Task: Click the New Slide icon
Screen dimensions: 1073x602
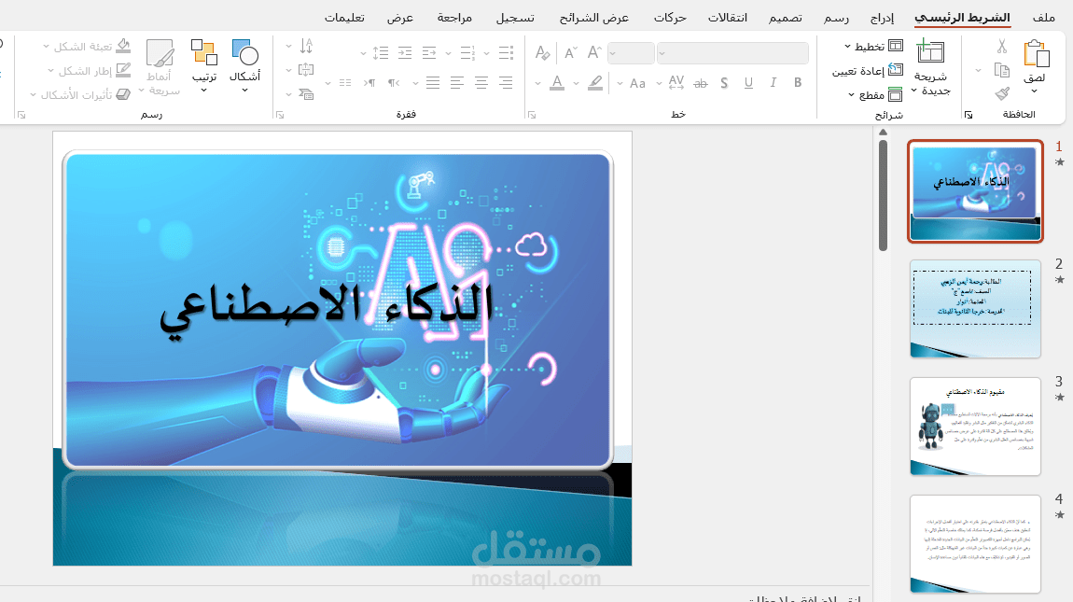Action: click(x=930, y=52)
